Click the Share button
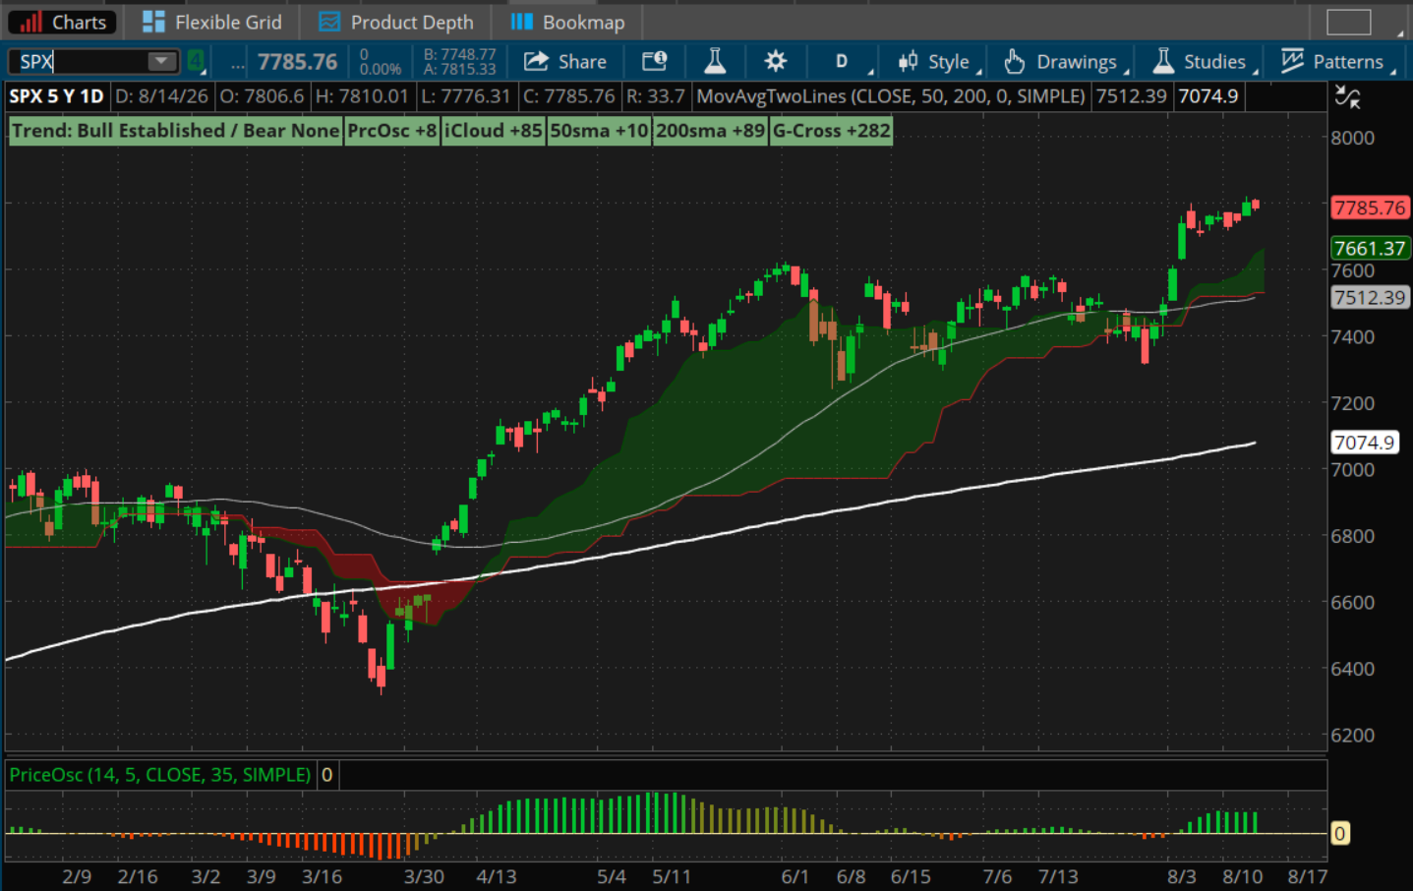Image resolution: width=1413 pixels, height=891 pixels. 565,62
